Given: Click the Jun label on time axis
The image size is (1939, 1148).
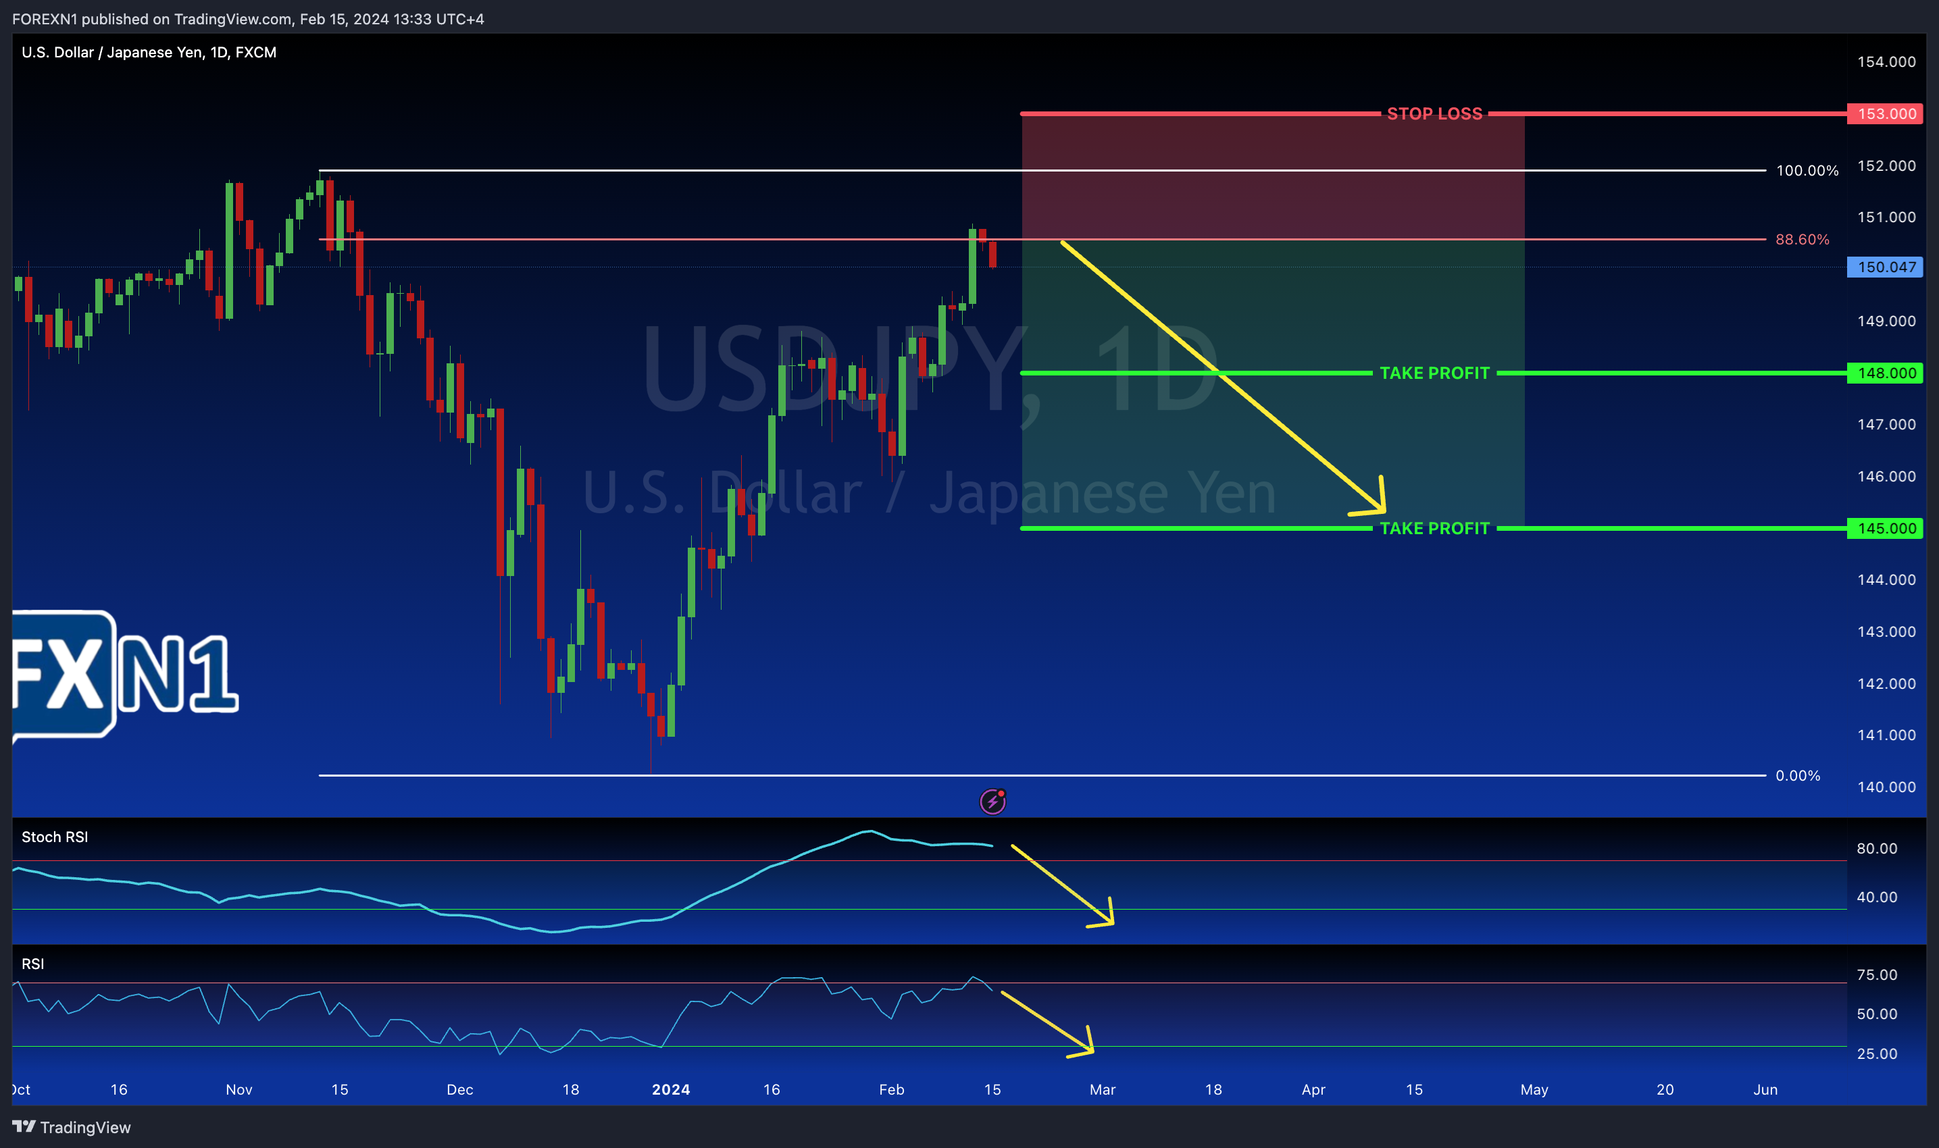Looking at the screenshot, I should pyautogui.click(x=1765, y=1089).
